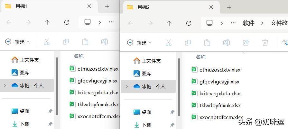Go up one folder in 目标2 window
The width and height of the screenshot is (288, 129).
pos(169,23)
